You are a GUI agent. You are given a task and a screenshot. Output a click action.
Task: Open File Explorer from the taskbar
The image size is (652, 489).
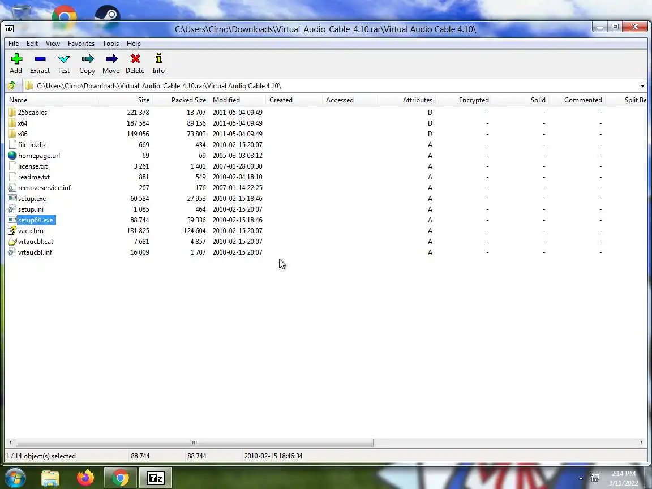tap(50, 478)
